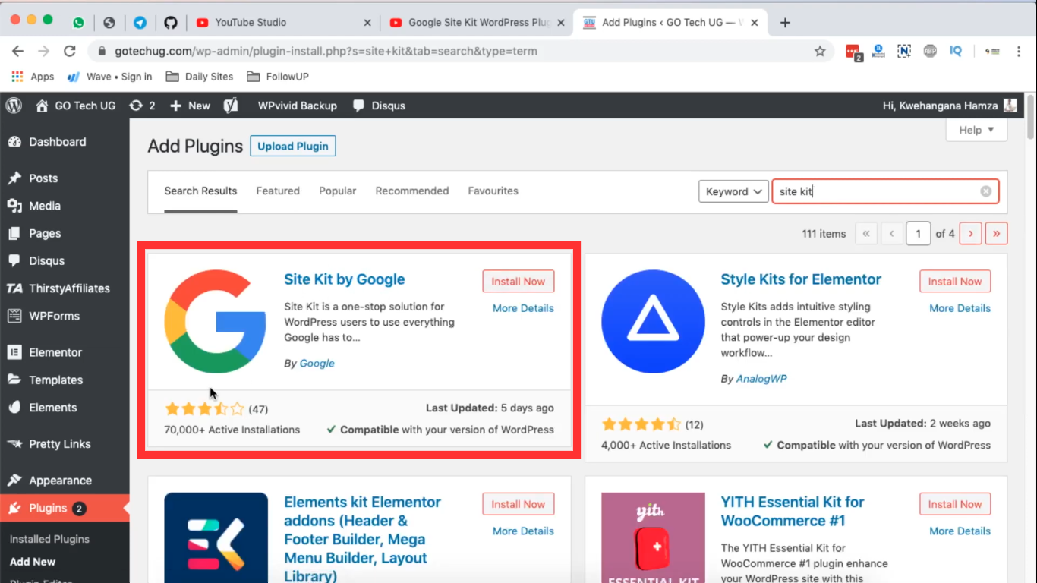Select the Recommended plugins tab
Viewport: 1037px width, 583px height.
tap(412, 191)
